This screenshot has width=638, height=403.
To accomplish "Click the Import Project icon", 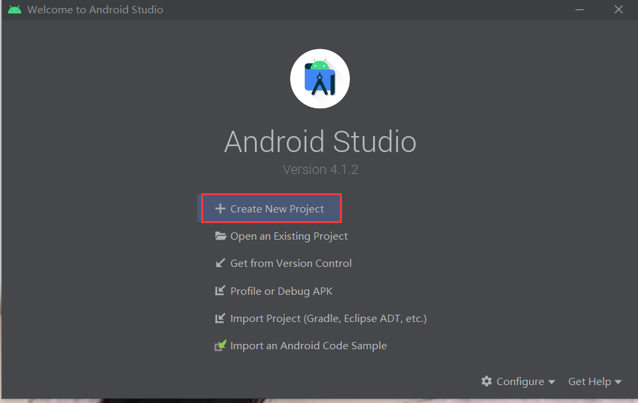I will point(220,318).
